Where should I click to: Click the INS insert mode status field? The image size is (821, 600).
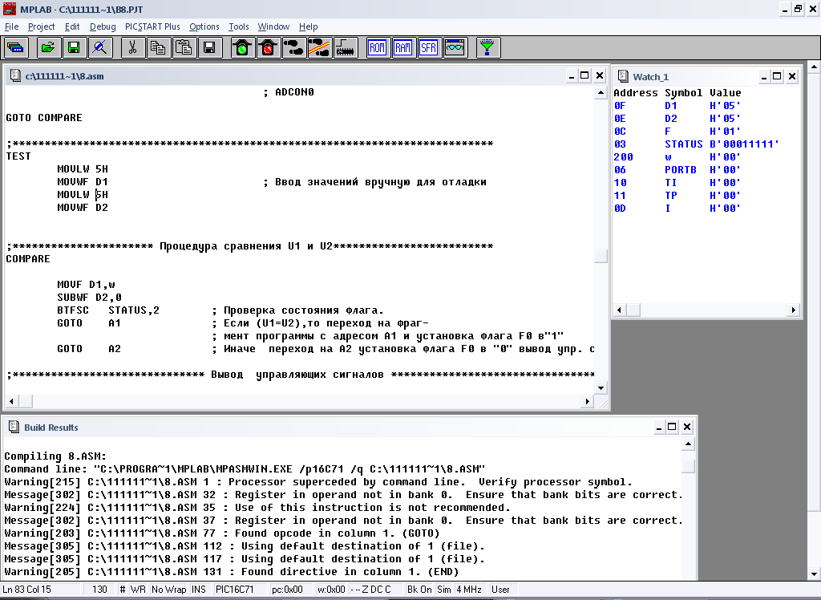pyautogui.click(x=199, y=590)
